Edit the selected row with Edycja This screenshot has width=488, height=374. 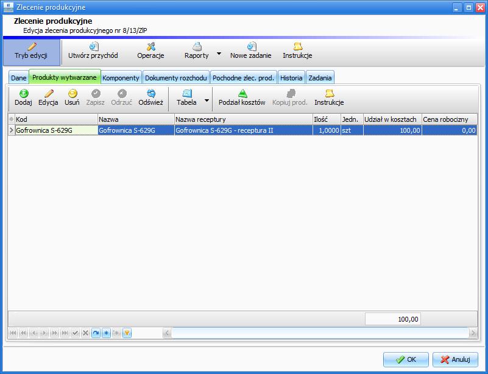[48, 98]
